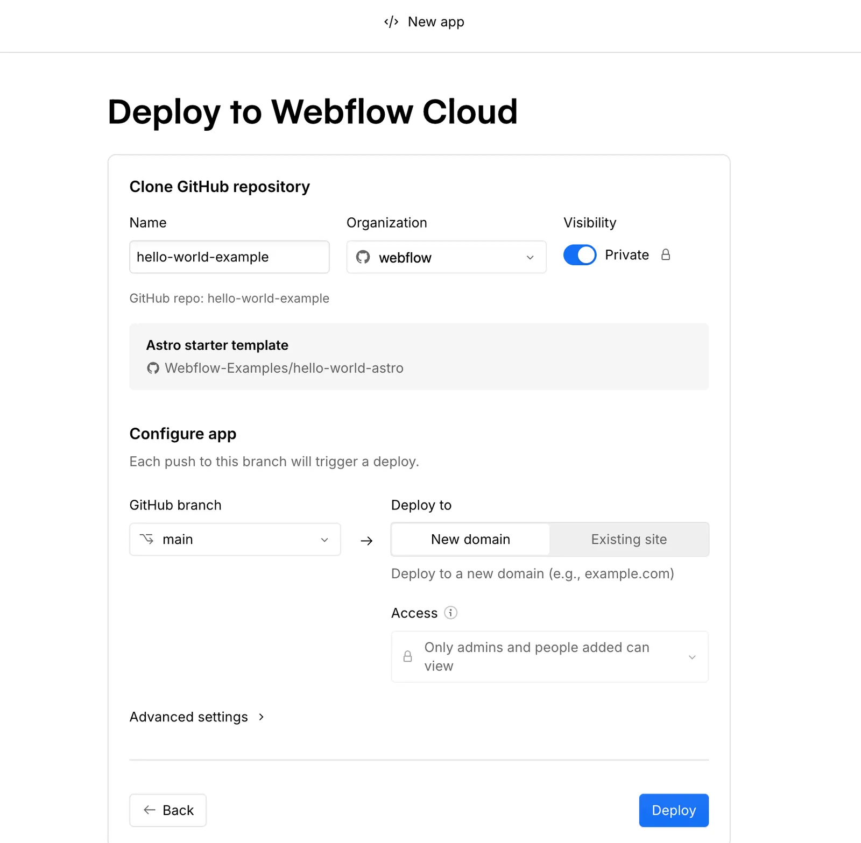This screenshot has width=861, height=843.
Task: Click the Deploy button
Action: point(674,810)
